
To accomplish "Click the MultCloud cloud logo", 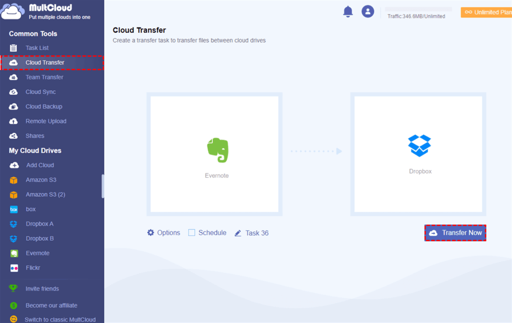I will click(x=12, y=12).
